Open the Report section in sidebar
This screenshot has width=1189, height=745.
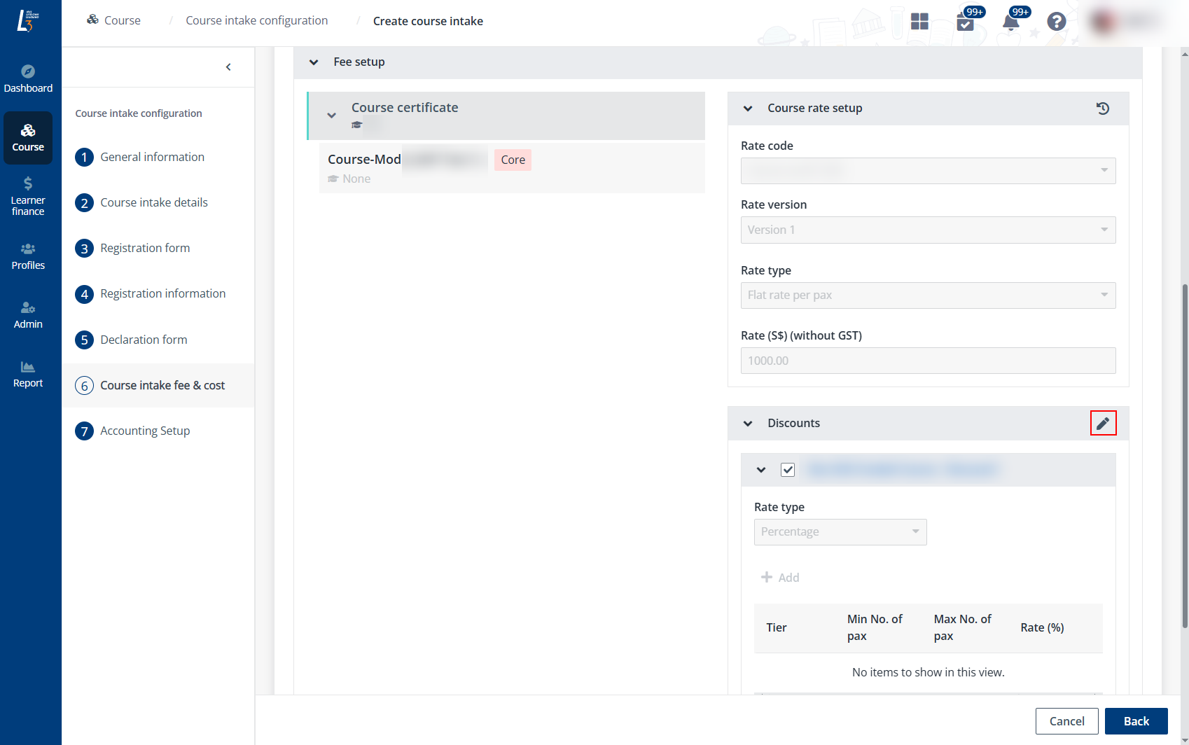pos(28,374)
